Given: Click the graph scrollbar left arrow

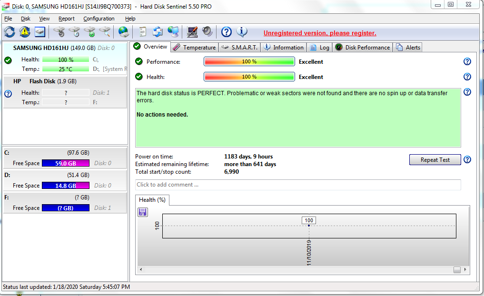Looking at the screenshot, I should click(141, 269).
